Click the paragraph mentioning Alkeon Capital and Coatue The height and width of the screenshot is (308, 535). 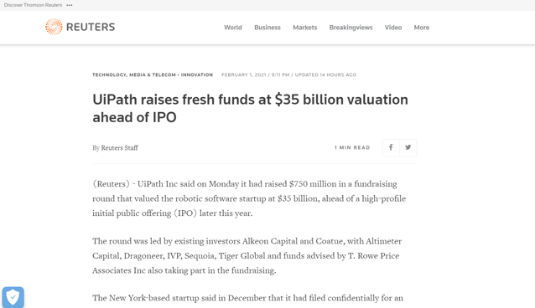pyautogui.click(x=247, y=255)
